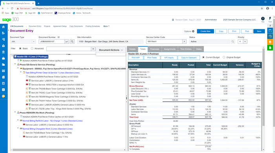Click the briefcase icon in left sidebar
Image resolution: width=275 pixels, height=153 pixels.
pos(3,58)
